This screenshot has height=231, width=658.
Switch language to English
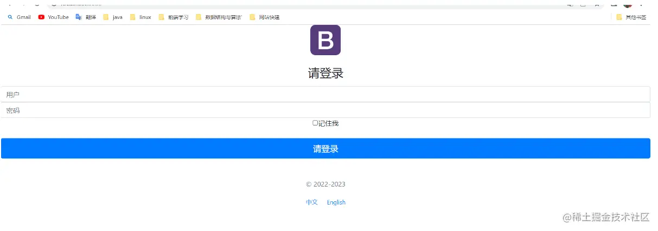click(336, 202)
